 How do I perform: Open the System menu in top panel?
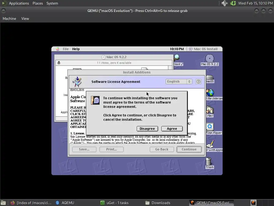click(52, 3)
